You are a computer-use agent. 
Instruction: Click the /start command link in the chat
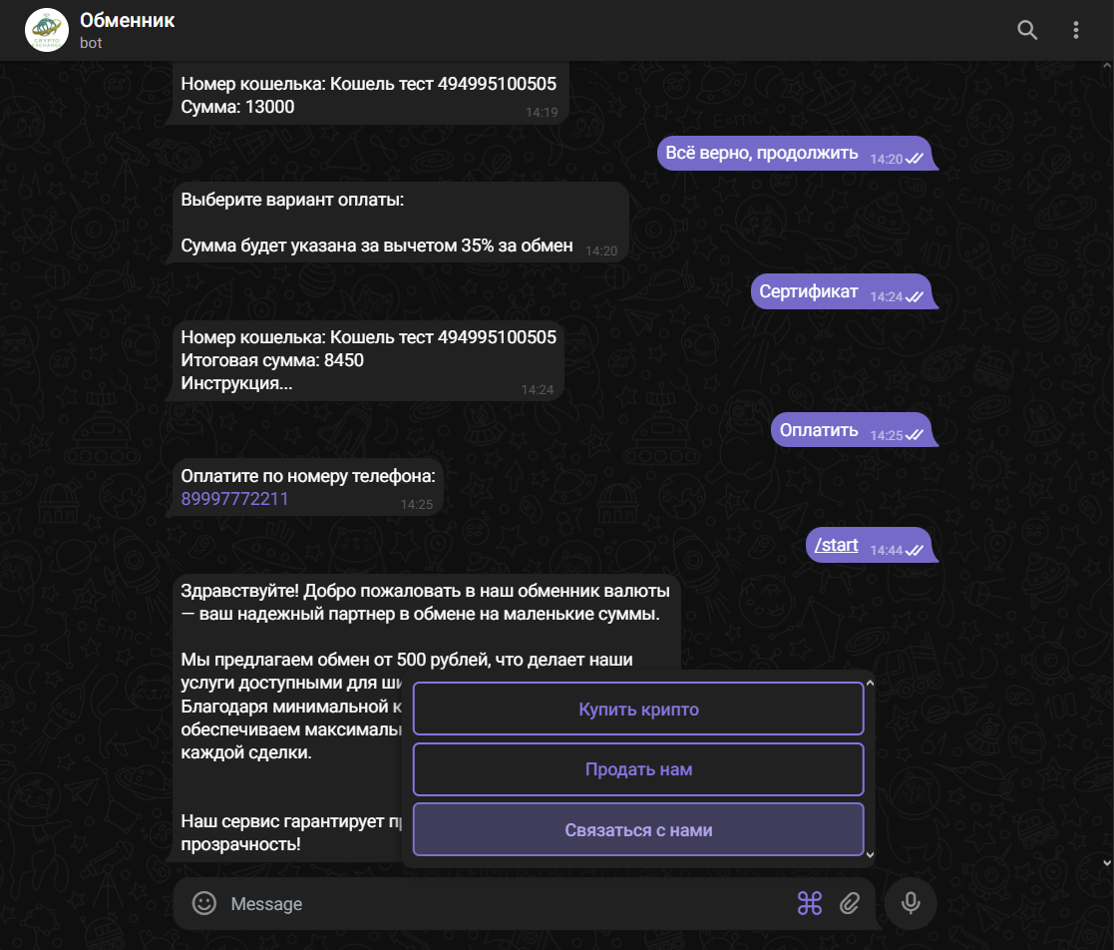836,545
